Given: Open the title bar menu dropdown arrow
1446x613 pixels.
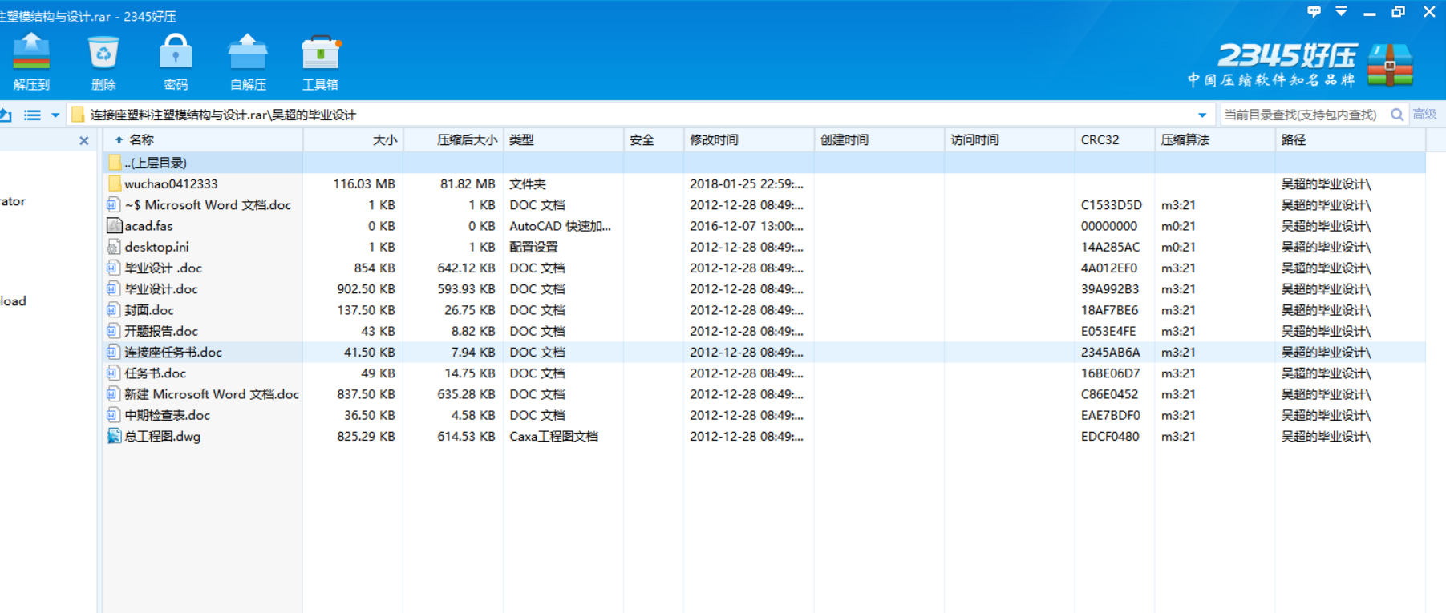Looking at the screenshot, I should coord(1341,11).
